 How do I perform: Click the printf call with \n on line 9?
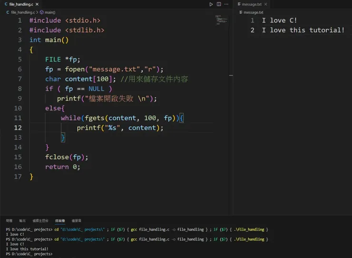[x=107, y=99]
